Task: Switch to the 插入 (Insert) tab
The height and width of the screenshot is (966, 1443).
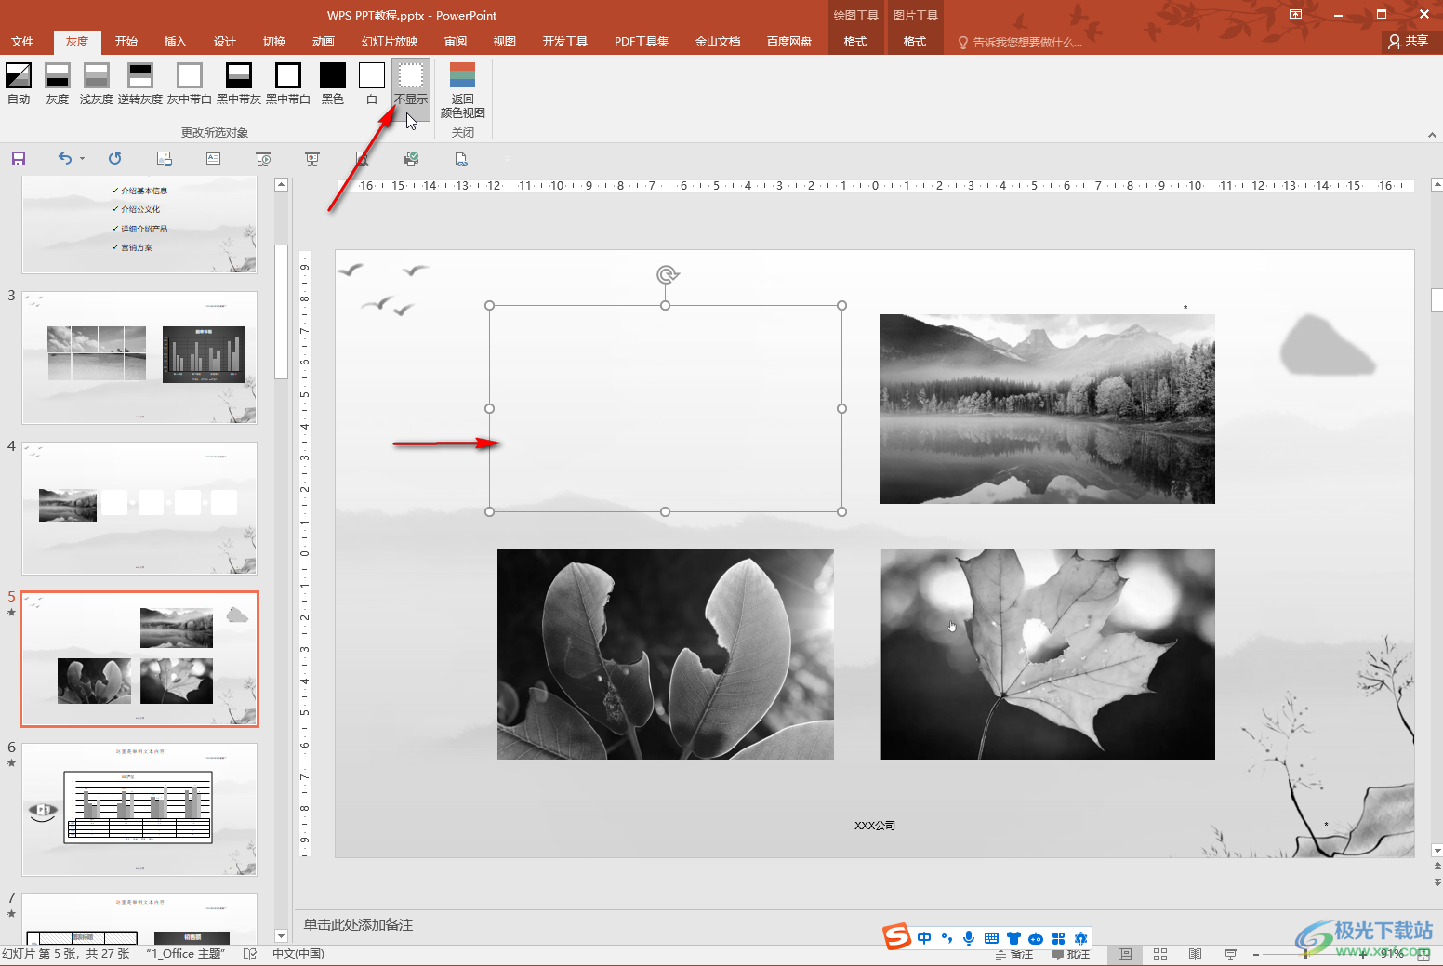Action: coord(176,42)
